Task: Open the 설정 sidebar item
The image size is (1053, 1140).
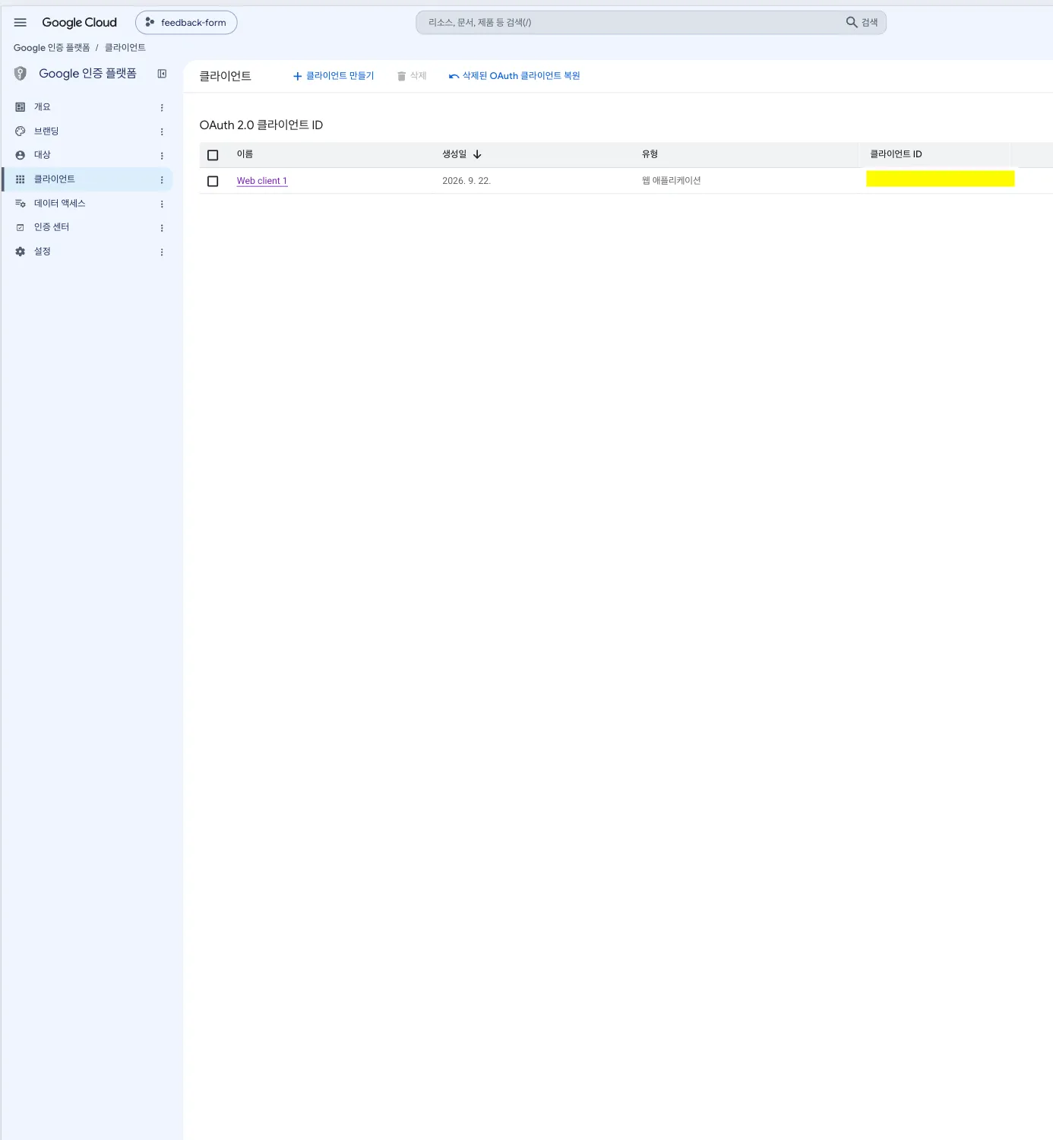Action: [x=87, y=252]
